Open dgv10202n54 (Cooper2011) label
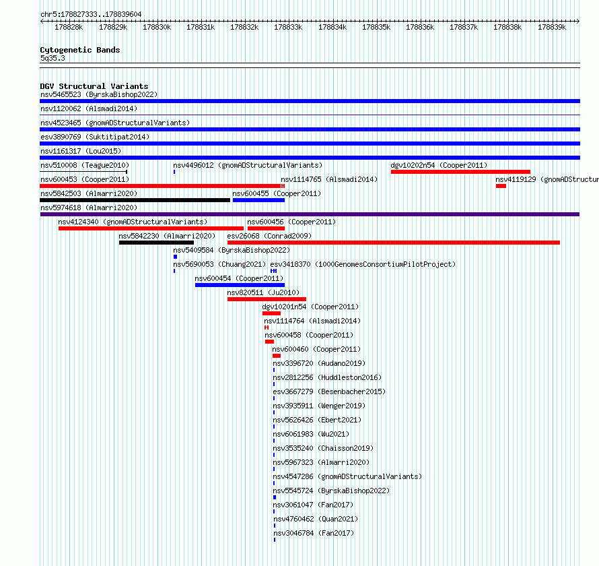 pos(439,165)
